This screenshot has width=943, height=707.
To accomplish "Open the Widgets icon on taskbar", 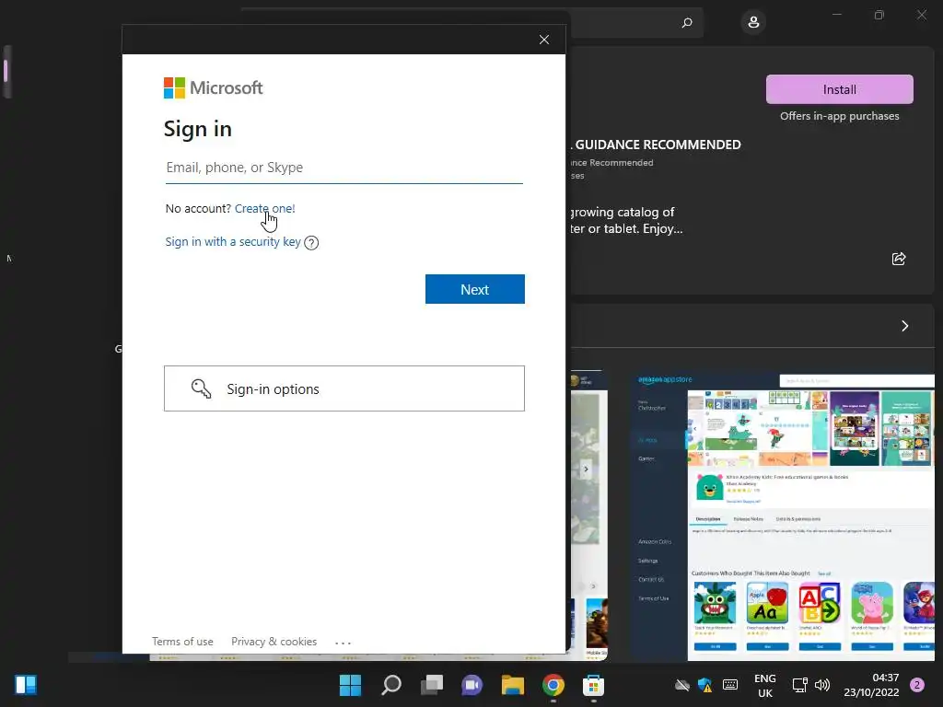I will (x=26, y=685).
